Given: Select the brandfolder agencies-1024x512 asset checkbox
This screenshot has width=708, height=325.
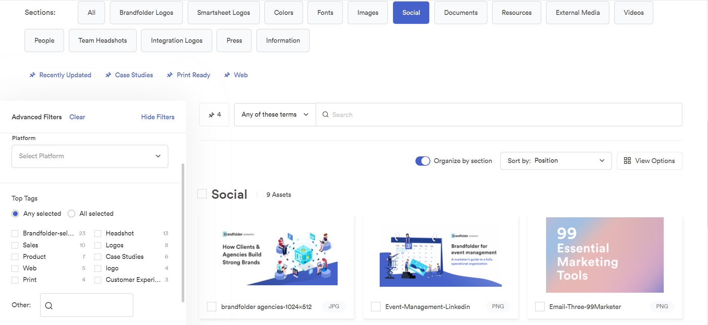Looking at the screenshot, I should tap(211, 306).
